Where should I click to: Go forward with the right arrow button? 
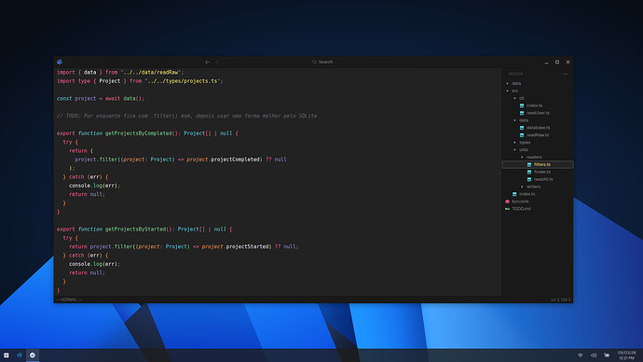(216, 62)
